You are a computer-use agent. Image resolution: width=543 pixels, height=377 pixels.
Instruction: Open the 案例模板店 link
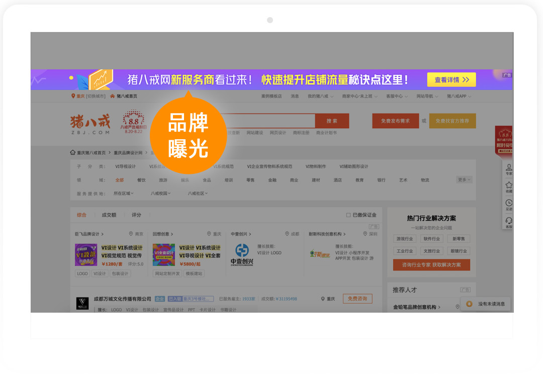(271, 96)
